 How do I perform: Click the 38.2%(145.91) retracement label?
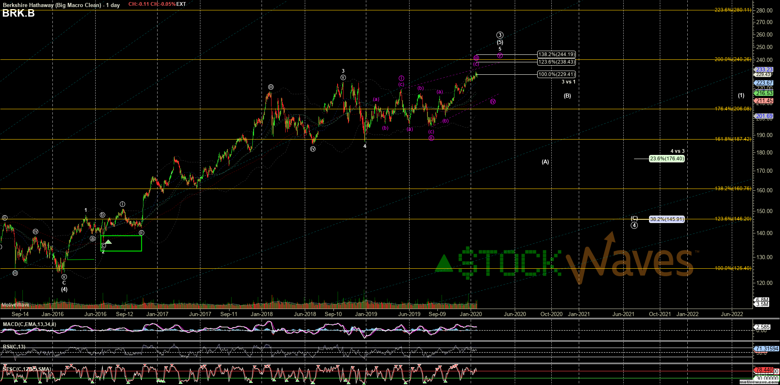pyautogui.click(x=667, y=219)
